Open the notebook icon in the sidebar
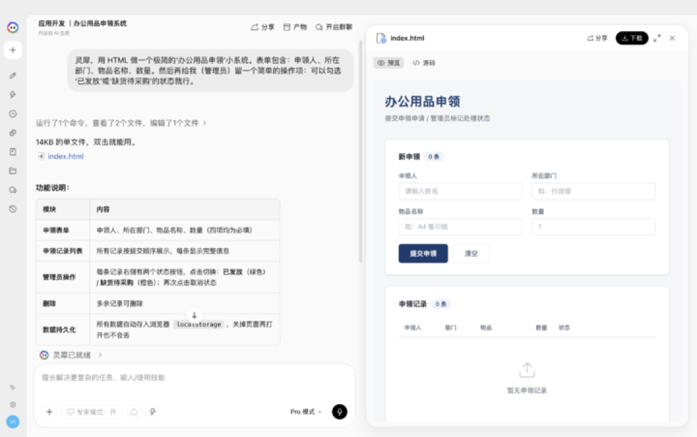Image resolution: width=697 pixels, height=437 pixels. click(x=13, y=152)
